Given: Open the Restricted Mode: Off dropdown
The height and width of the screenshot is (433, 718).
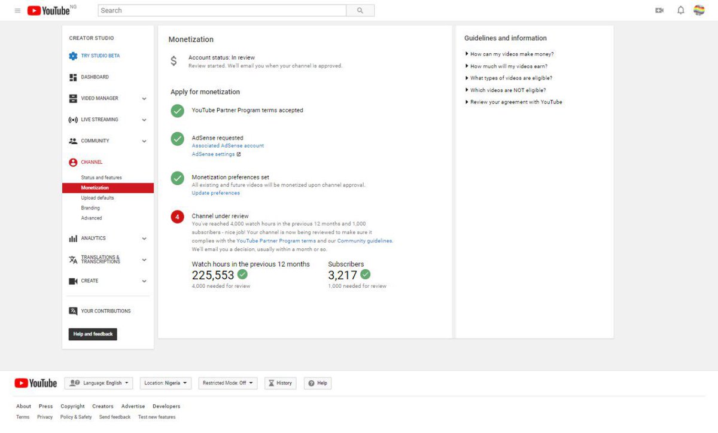Looking at the screenshot, I should pyautogui.click(x=228, y=383).
